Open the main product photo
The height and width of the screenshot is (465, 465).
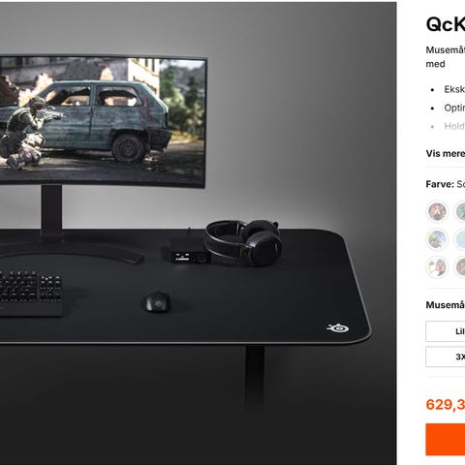coord(199,233)
